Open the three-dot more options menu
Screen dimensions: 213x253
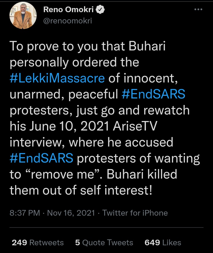(x=198, y=9)
